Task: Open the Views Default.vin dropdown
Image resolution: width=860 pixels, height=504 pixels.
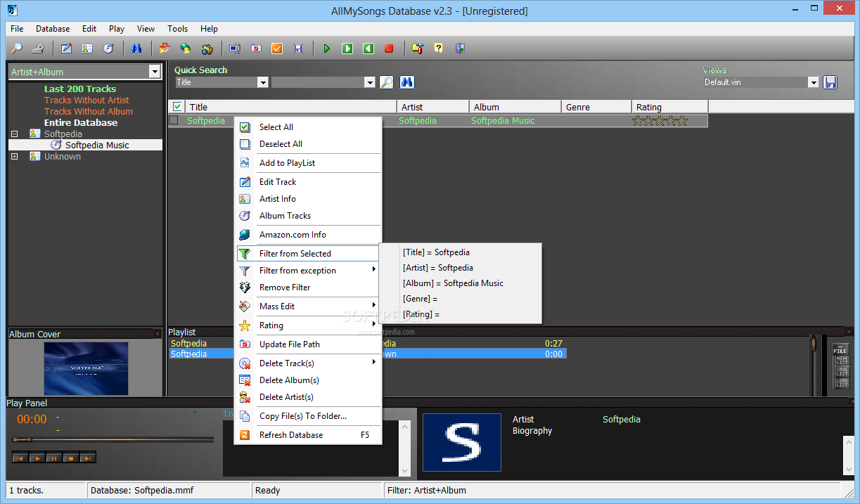Action: 814,82
